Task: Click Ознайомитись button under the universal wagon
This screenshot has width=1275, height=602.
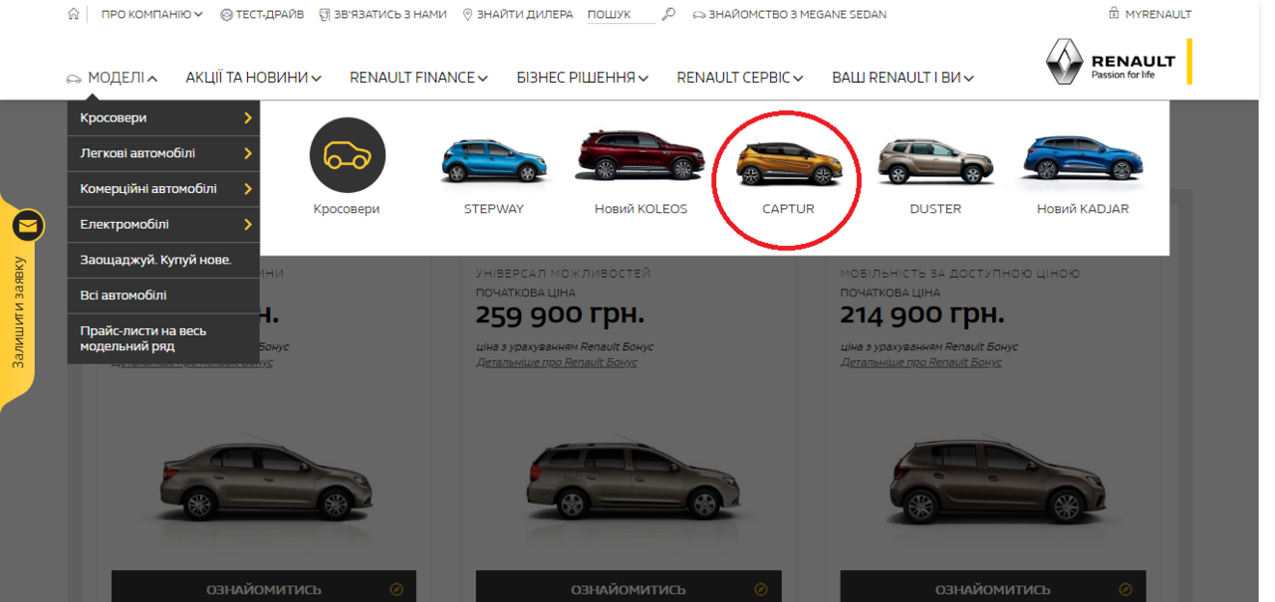Action: [x=628, y=587]
